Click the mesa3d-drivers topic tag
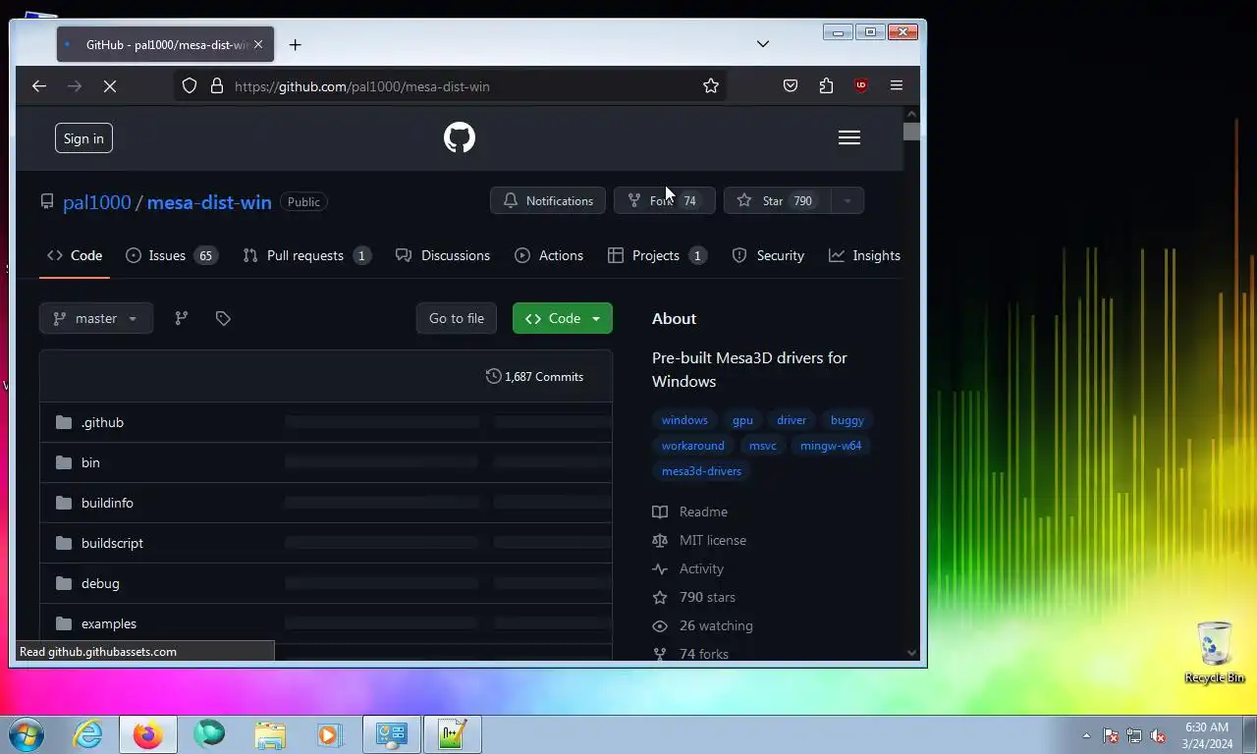 701,471
